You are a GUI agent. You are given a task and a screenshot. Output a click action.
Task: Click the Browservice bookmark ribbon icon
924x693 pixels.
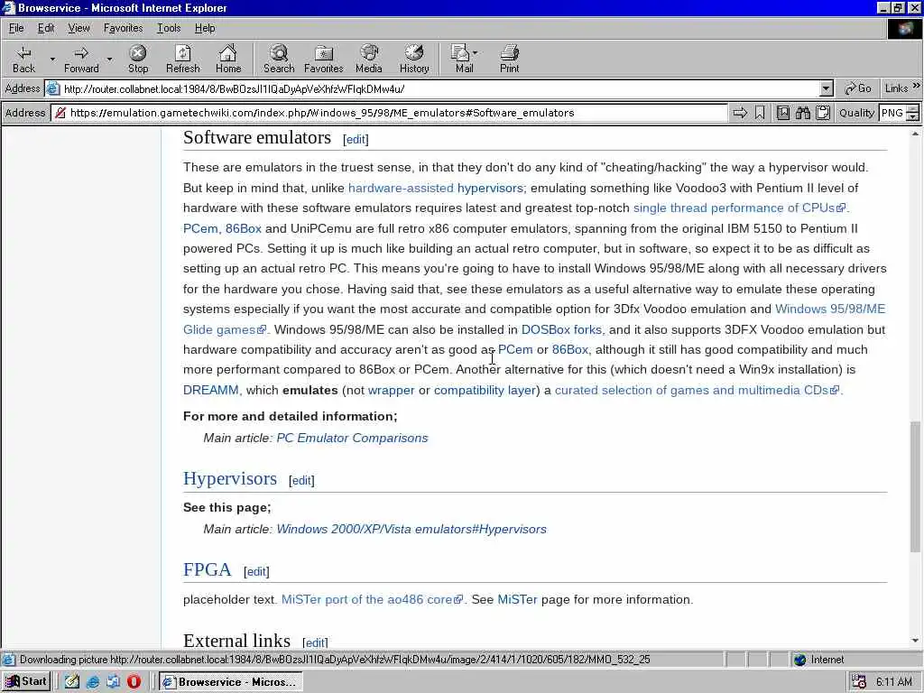click(x=760, y=113)
